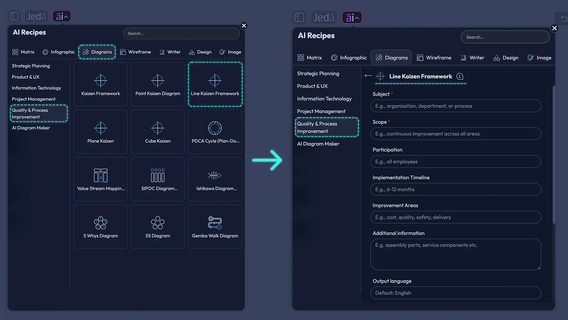The width and height of the screenshot is (568, 320).
Task: Click Jeda logo in left window
Action: click(x=36, y=16)
